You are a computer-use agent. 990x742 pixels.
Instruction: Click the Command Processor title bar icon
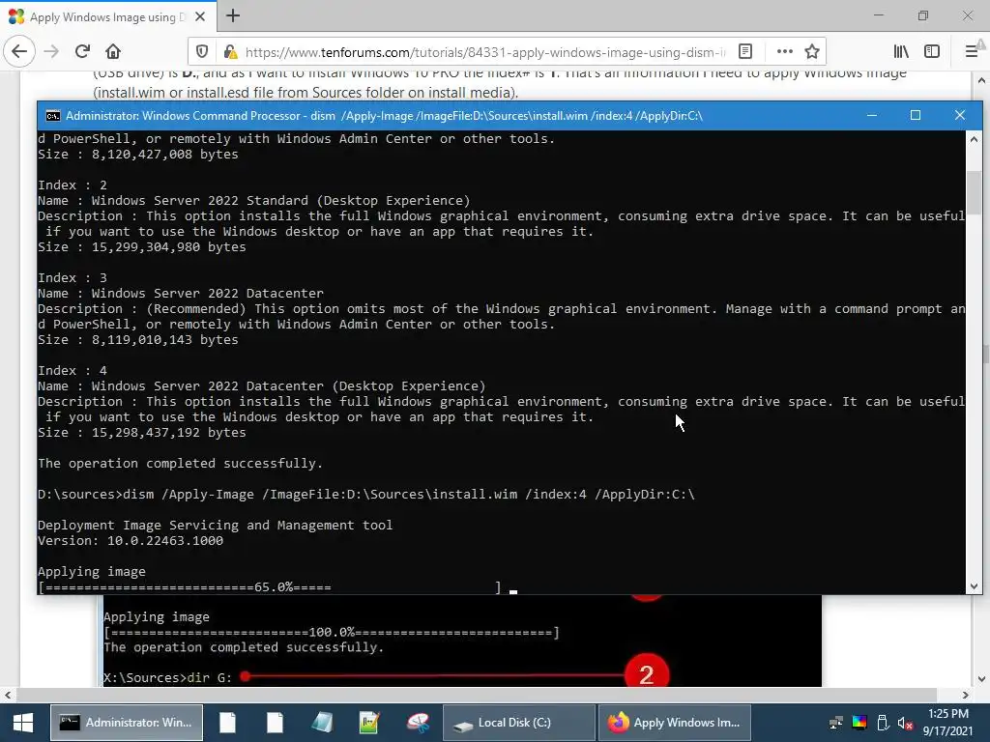click(53, 116)
